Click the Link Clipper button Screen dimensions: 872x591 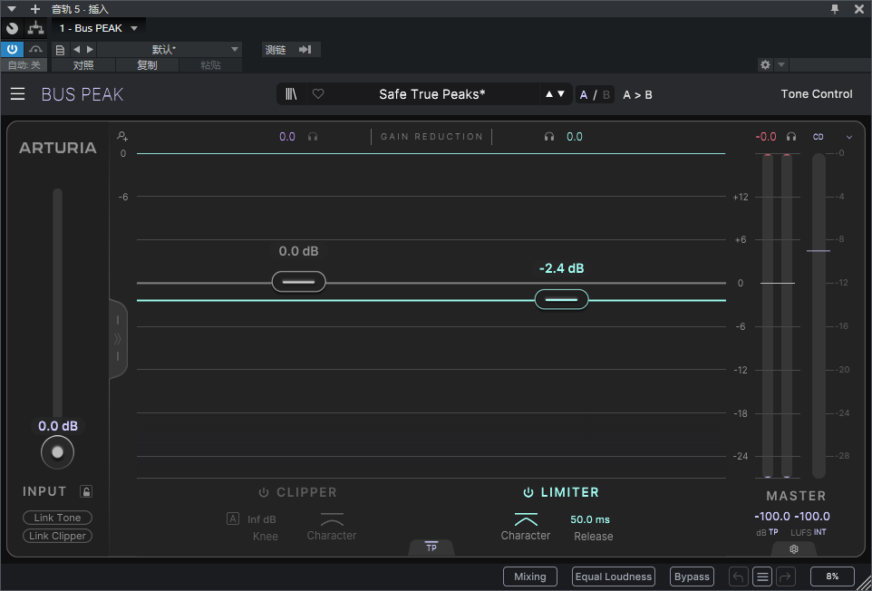pos(57,536)
